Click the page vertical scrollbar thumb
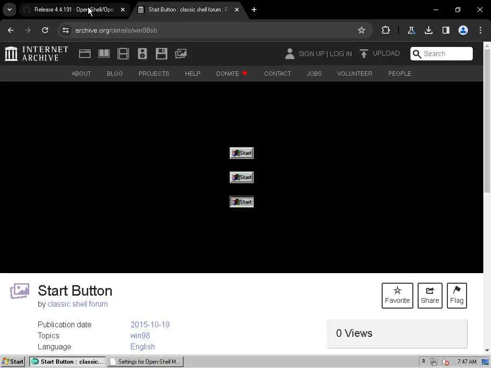The height and width of the screenshot is (368, 491). coord(487,120)
